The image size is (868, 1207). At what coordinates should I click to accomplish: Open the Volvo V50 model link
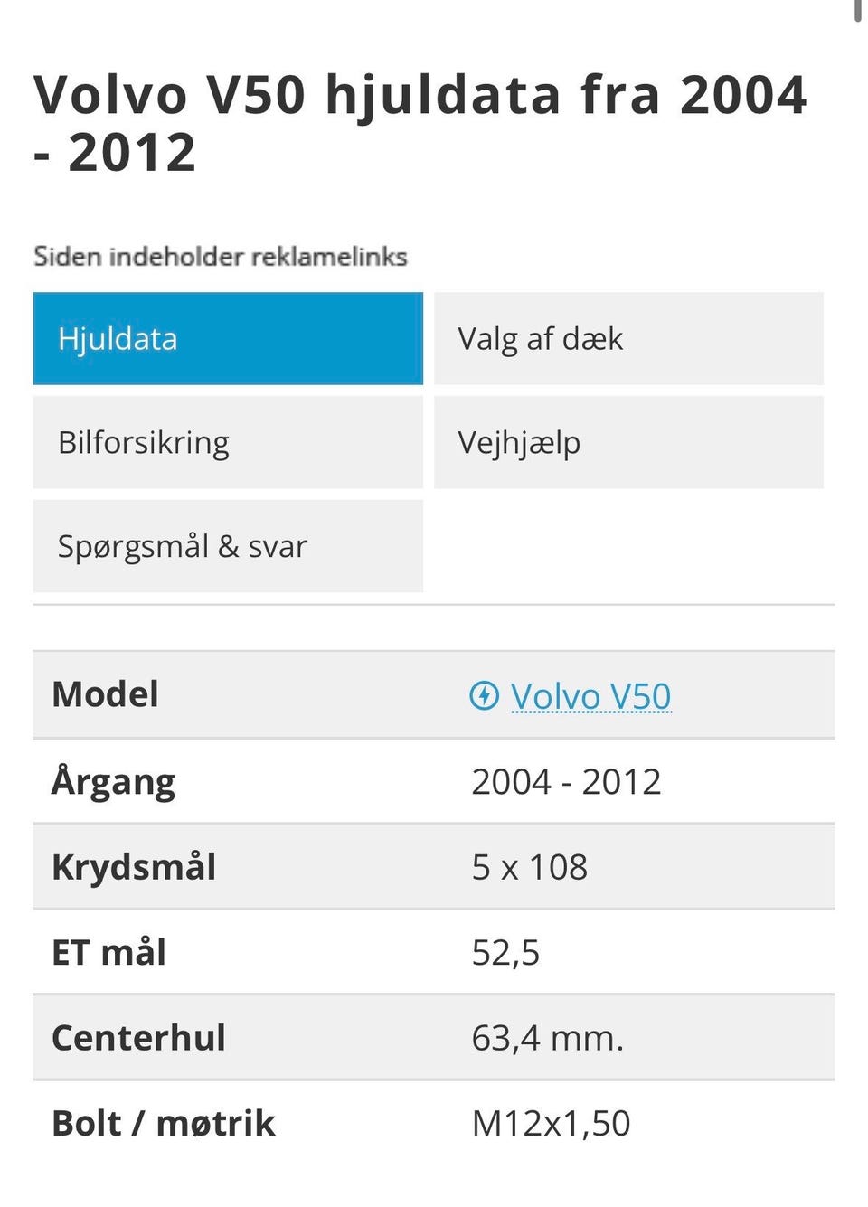point(590,696)
